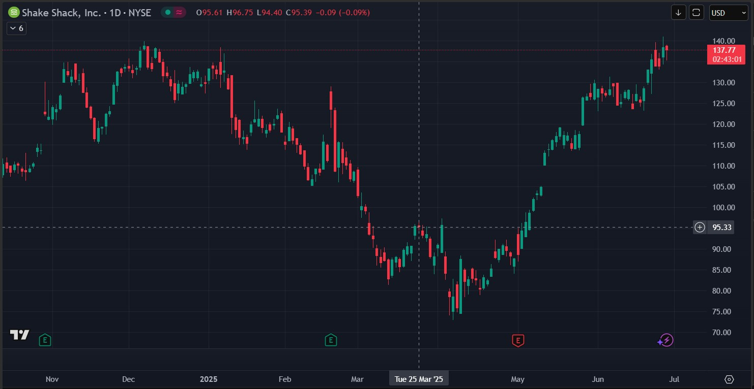This screenshot has width=754, height=389.
Task: Click the Tue 25 Mar '25 date label
Action: pos(419,379)
